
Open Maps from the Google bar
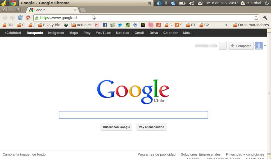click(x=74, y=33)
